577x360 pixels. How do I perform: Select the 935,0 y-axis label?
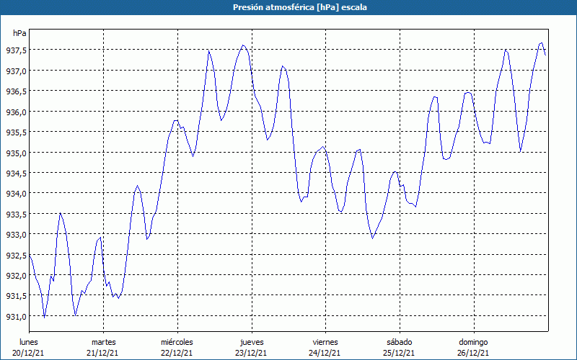(17, 153)
